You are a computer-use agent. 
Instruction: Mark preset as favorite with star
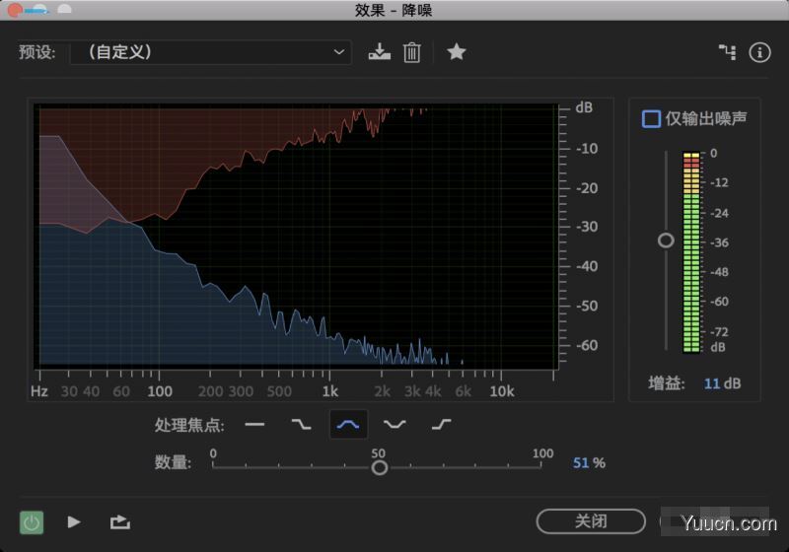[456, 52]
